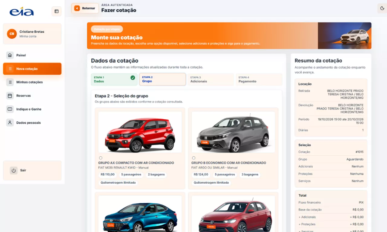
Task: Click the CB user avatar
Action: pyautogui.click(x=12, y=34)
